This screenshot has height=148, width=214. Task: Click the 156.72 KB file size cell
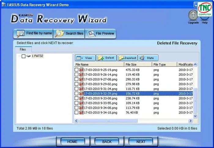[x=132, y=93]
